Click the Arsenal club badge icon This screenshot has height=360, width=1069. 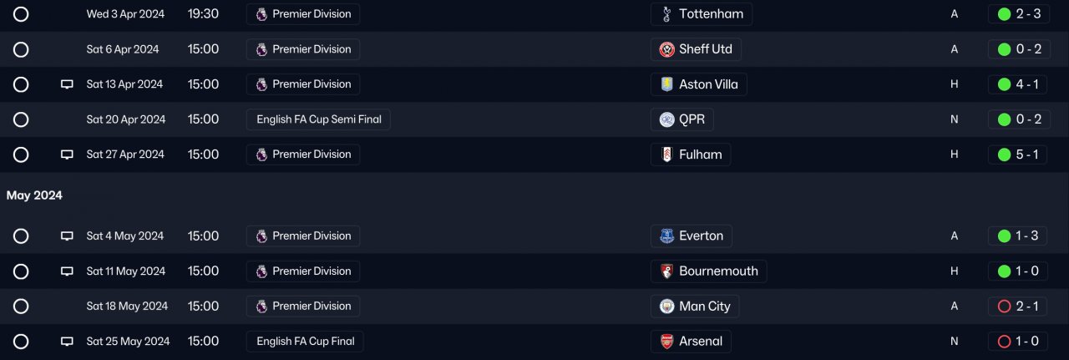[x=666, y=342]
